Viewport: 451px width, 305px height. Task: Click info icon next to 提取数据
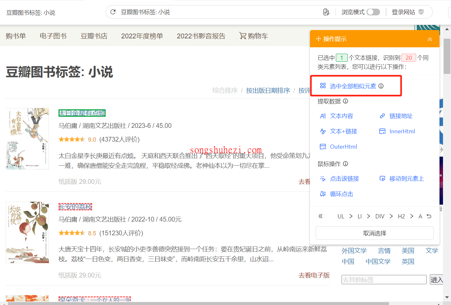tap(345, 101)
